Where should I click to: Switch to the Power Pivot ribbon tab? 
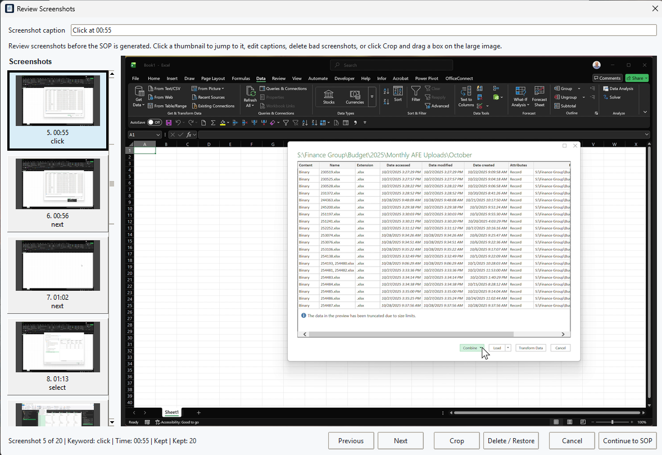point(427,79)
